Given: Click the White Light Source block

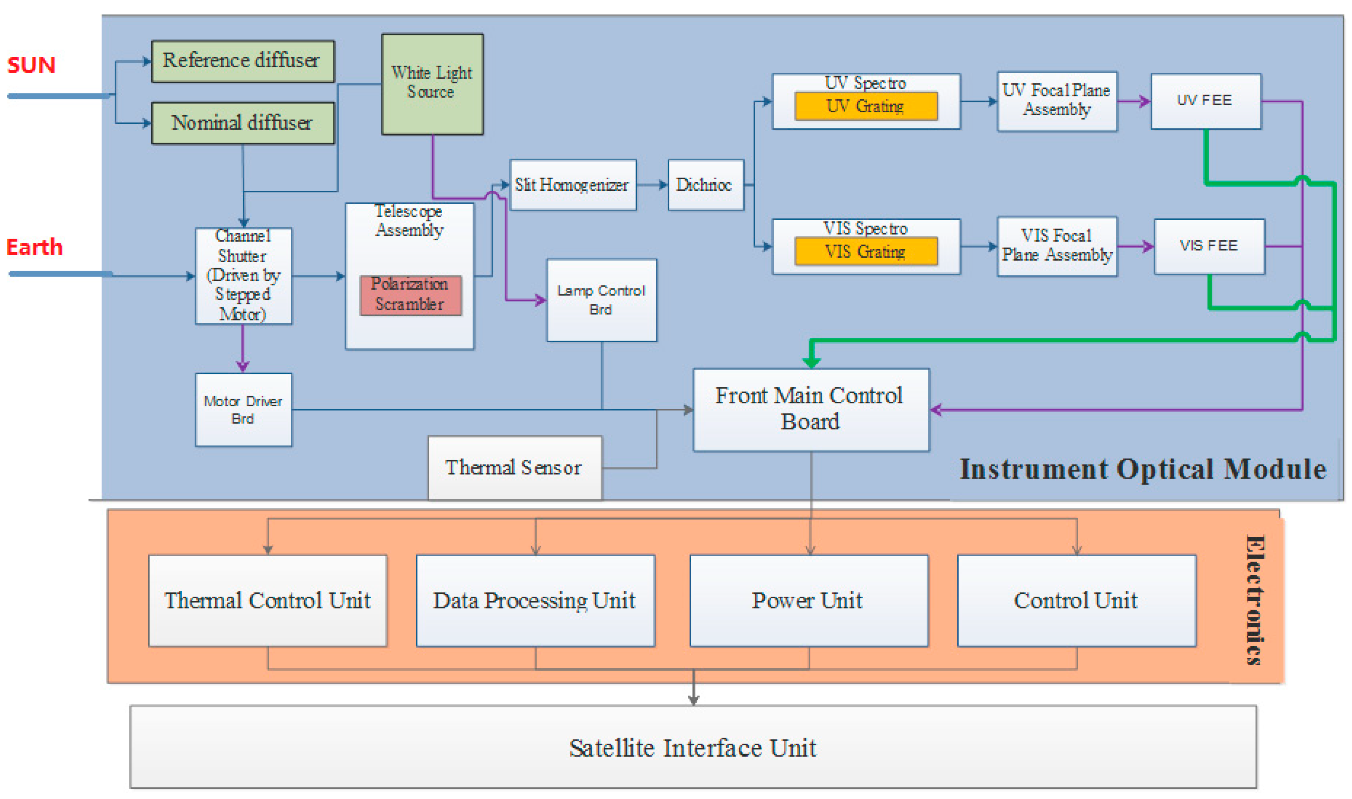Looking at the screenshot, I should [x=432, y=84].
